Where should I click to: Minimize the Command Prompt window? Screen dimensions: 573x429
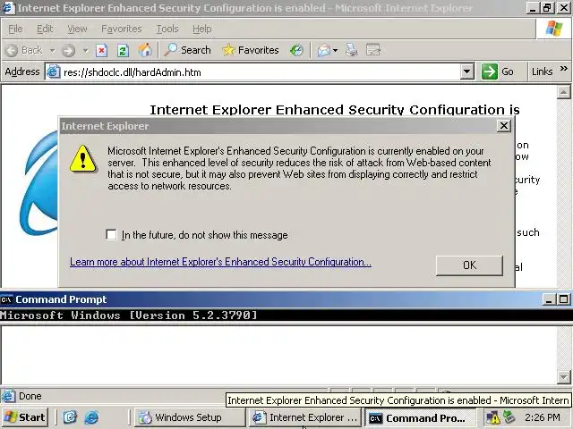[x=548, y=300]
